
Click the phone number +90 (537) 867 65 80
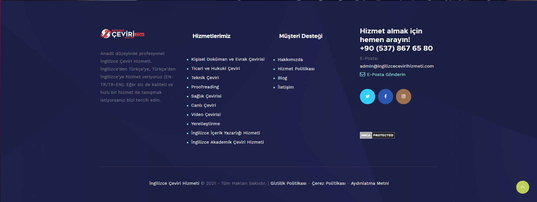[x=396, y=48]
